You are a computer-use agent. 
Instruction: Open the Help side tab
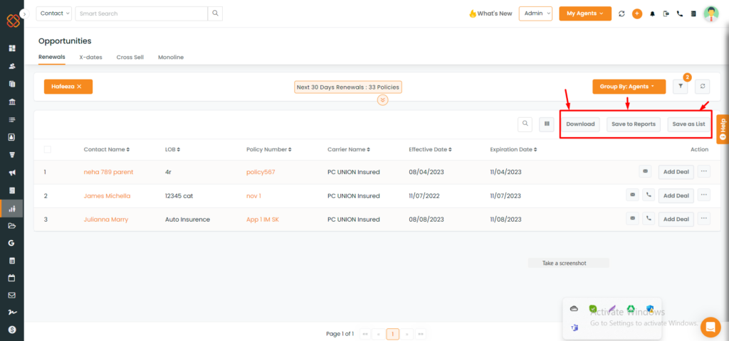(723, 129)
